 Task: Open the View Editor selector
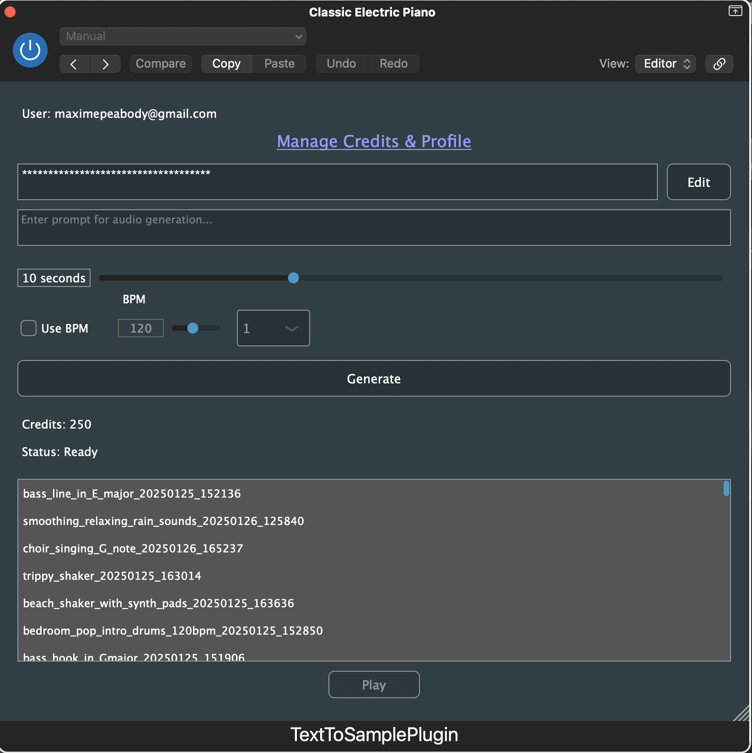[x=666, y=64]
